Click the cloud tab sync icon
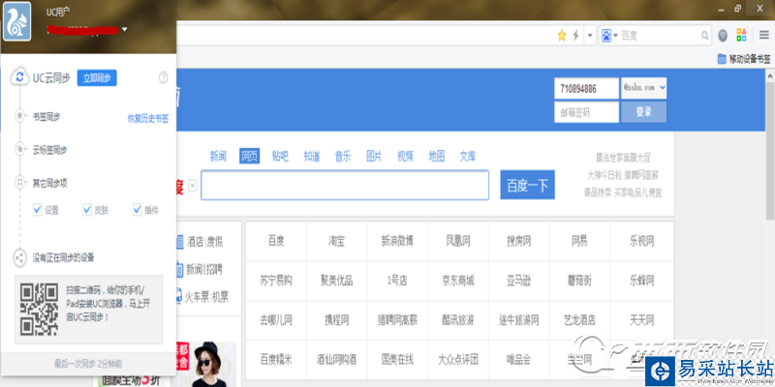This screenshot has height=387, width=775. click(19, 149)
